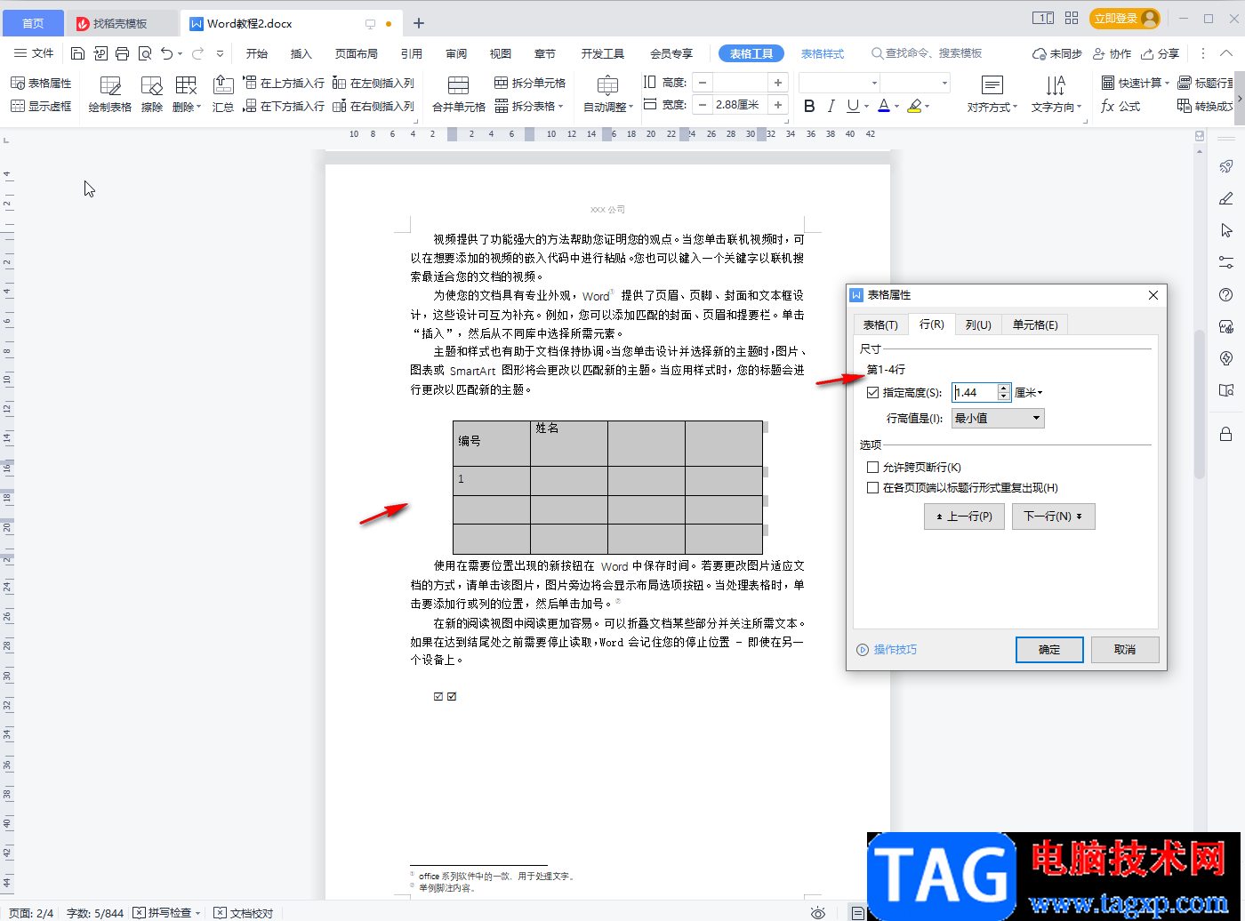Screen dimensions: 1245x921
Task: Click 确定 OK button in dialog
Action: pyautogui.click(x=1049, y=650)
